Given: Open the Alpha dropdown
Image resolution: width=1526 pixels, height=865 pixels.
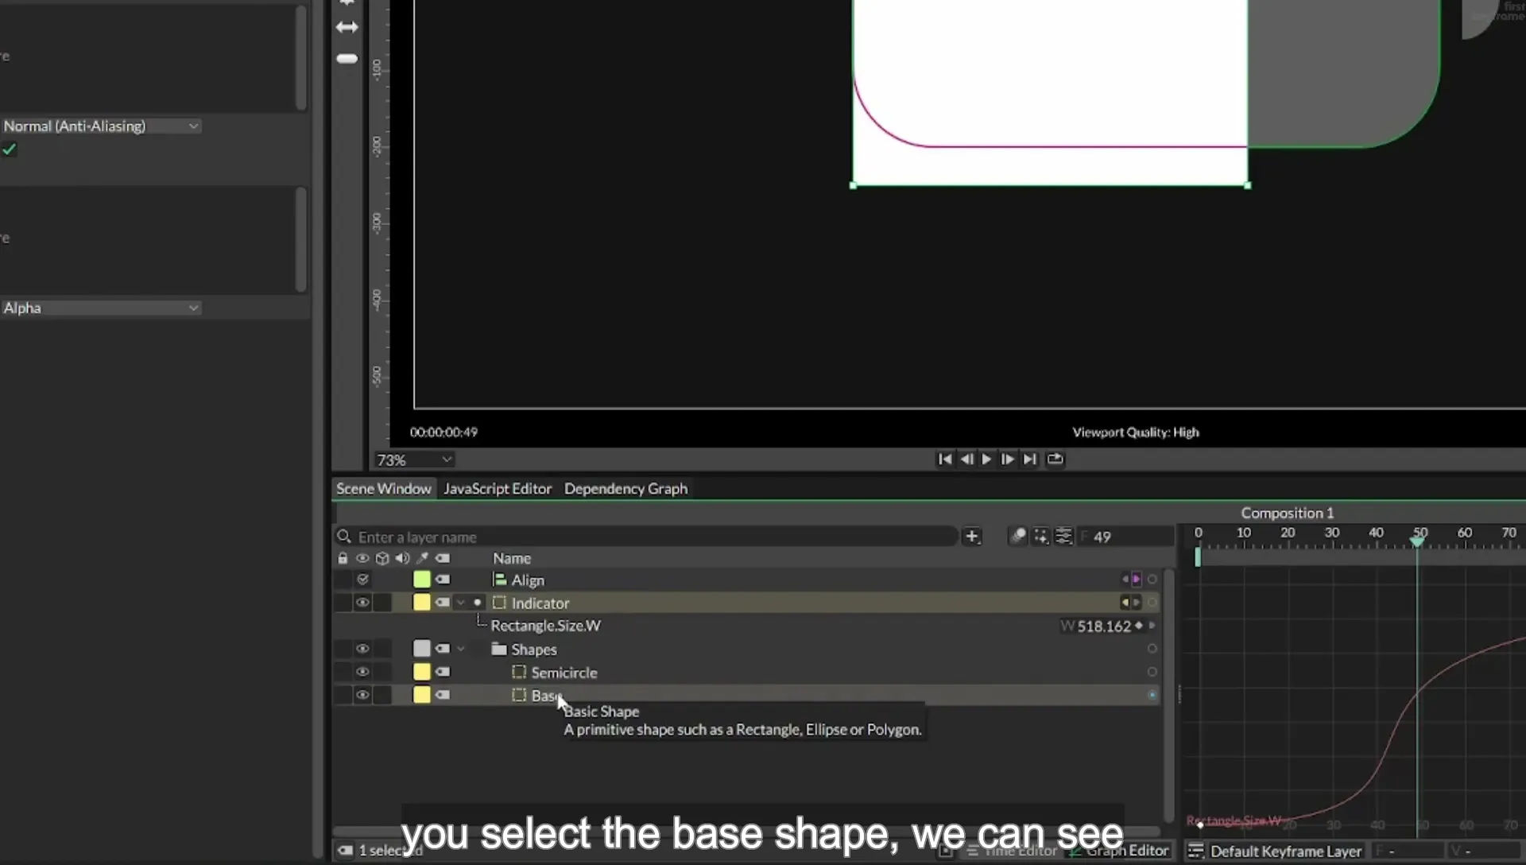Looking at the screenshot, I should pyautogui.click(x=100, y=308).
